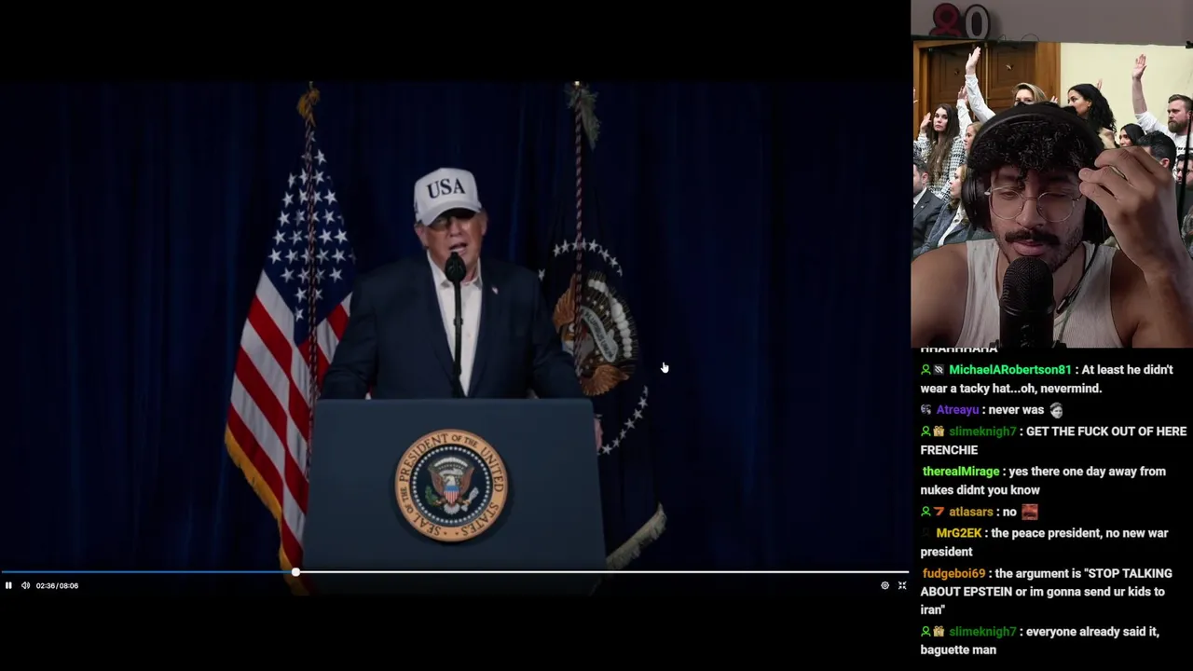Click username MrG2EK in chat
The image size is (1193, 671).
tap(959, 533)
